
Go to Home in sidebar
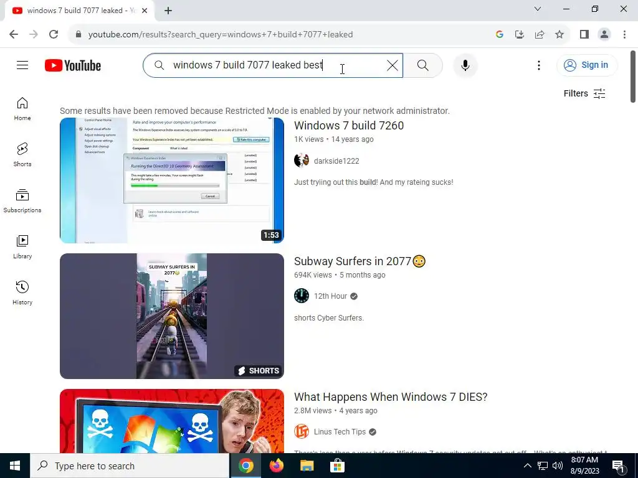click(22, 109)
